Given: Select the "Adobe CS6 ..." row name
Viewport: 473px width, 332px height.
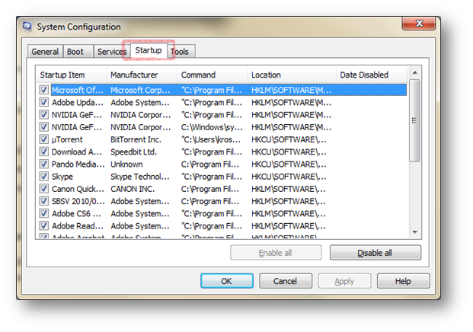Looking at the screenshot, I should tap(76, 214).
